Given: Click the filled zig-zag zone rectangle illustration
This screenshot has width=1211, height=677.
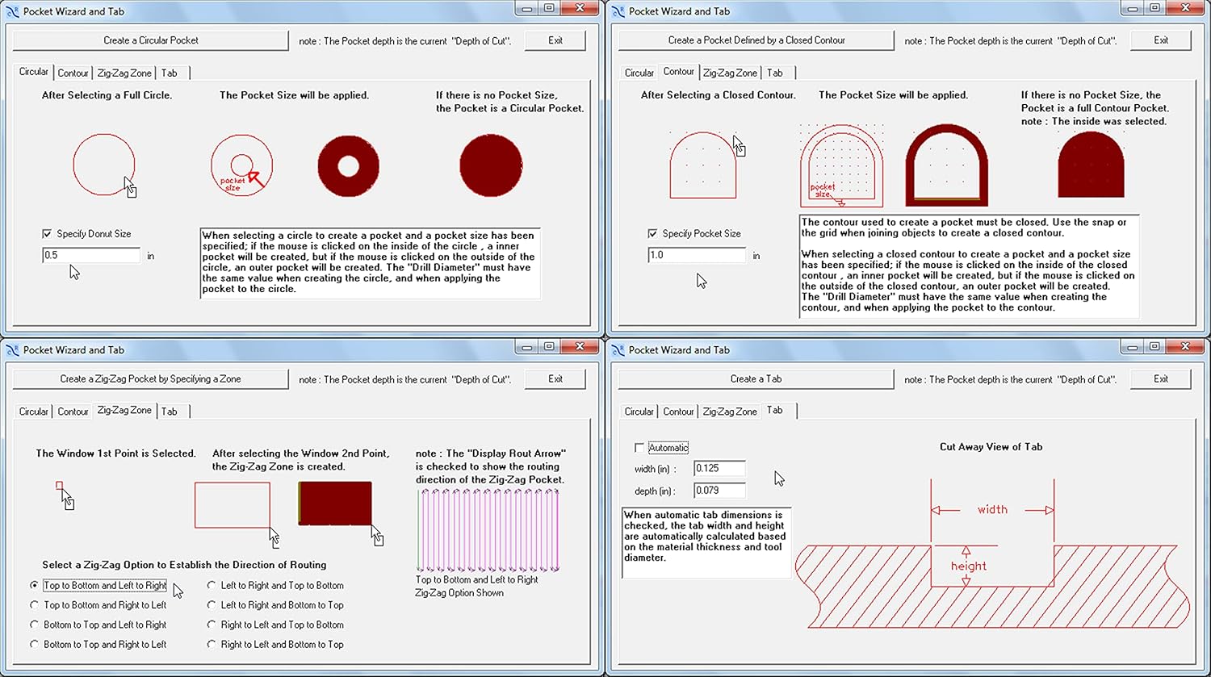Looking at the screenshot, I should click(335, 504).
